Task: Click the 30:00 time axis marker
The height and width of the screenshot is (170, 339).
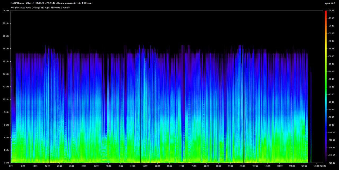Action: (x=84, y=166)
